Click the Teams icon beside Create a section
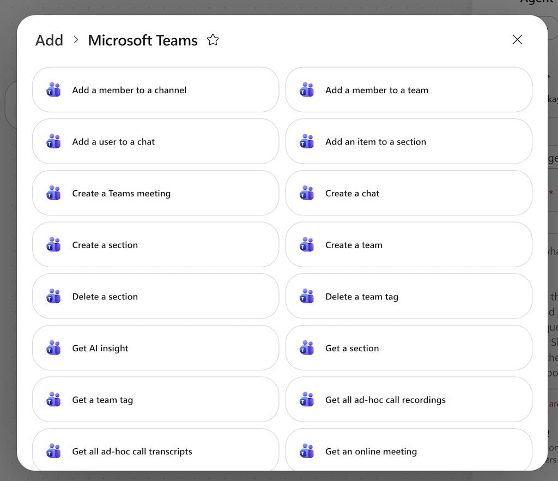 (x=54, y=245)
